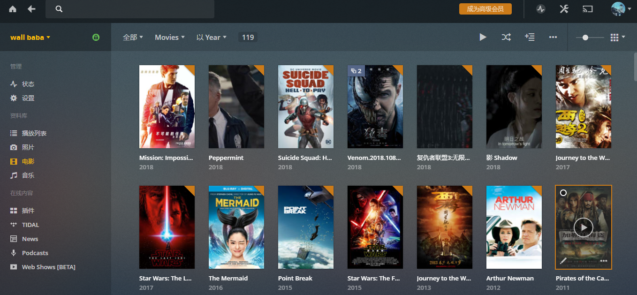Navigate back with the arrow icon
This screenshot has width=637, height=295.
pos(31,9)
